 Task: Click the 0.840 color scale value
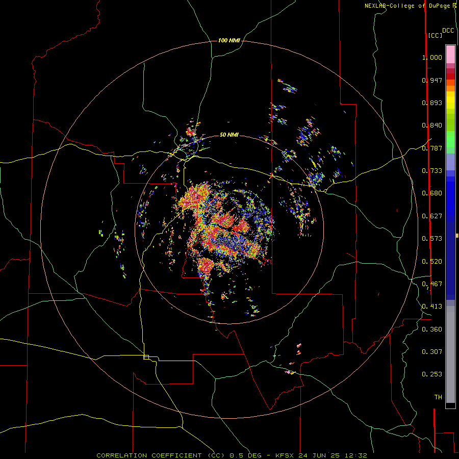coord(432,125)
